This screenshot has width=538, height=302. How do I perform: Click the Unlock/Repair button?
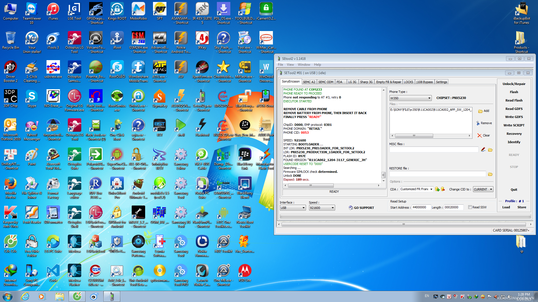[x=514, y=84]
